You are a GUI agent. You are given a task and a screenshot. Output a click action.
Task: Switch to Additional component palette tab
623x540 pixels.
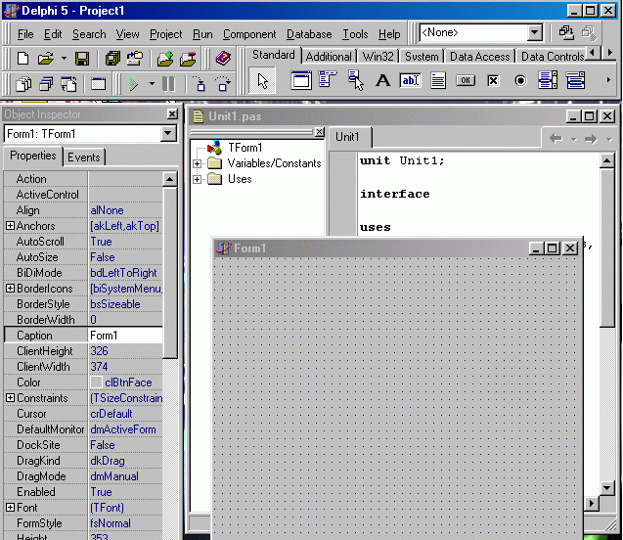tap(329, 57)
